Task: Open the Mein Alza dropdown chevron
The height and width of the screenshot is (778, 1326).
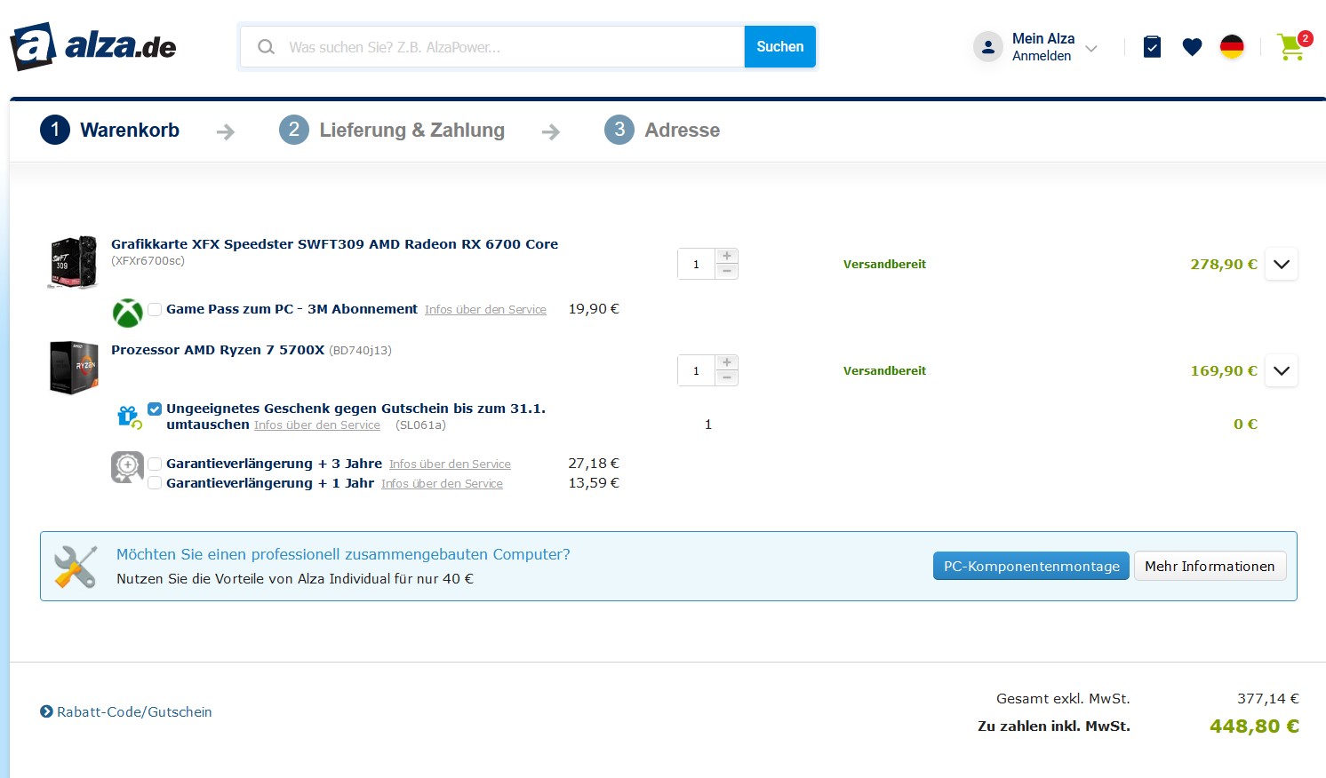Action: click(1091, 48)
